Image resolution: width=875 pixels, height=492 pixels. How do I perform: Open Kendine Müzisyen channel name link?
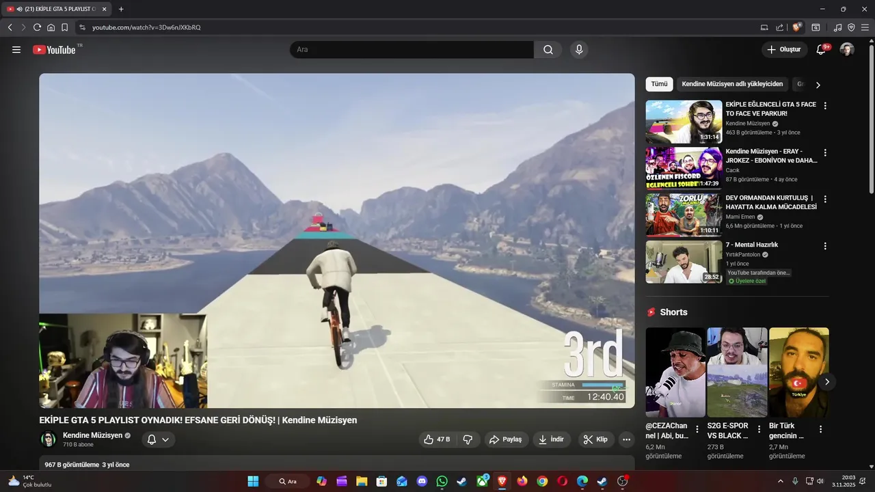point(92,435)
